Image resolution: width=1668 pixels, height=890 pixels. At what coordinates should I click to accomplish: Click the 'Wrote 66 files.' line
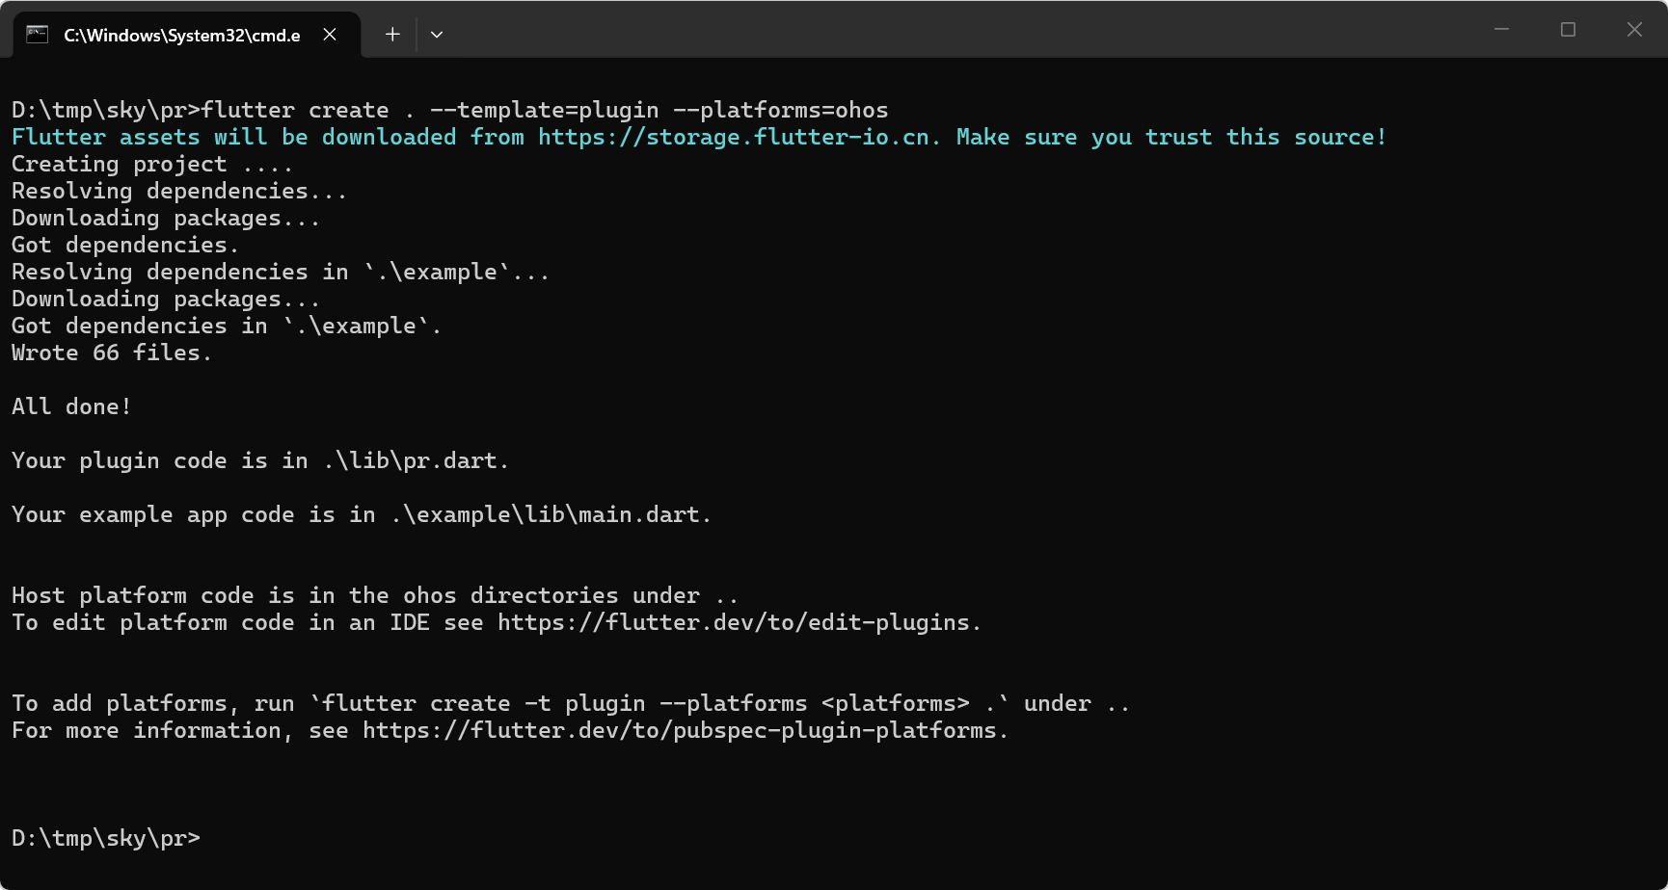pyautogui.click(x=112, y=353)
